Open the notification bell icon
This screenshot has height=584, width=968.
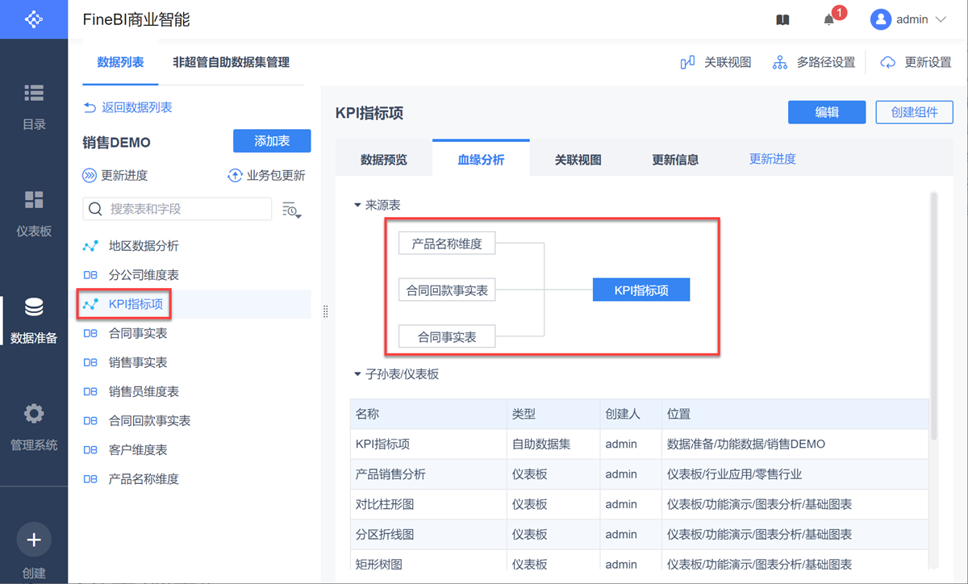pos(828,20)
